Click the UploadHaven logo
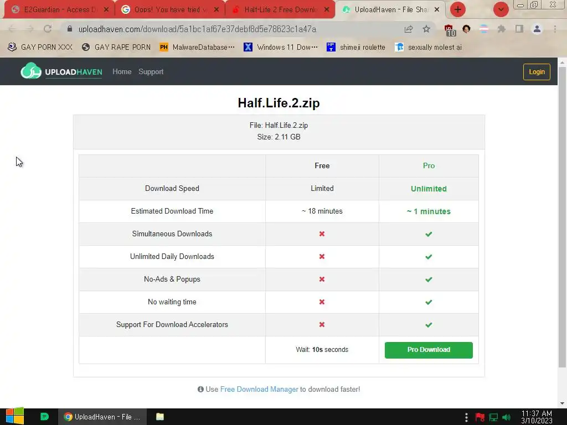This screenshot has width=567, height=425. click(x=61, y=71)
